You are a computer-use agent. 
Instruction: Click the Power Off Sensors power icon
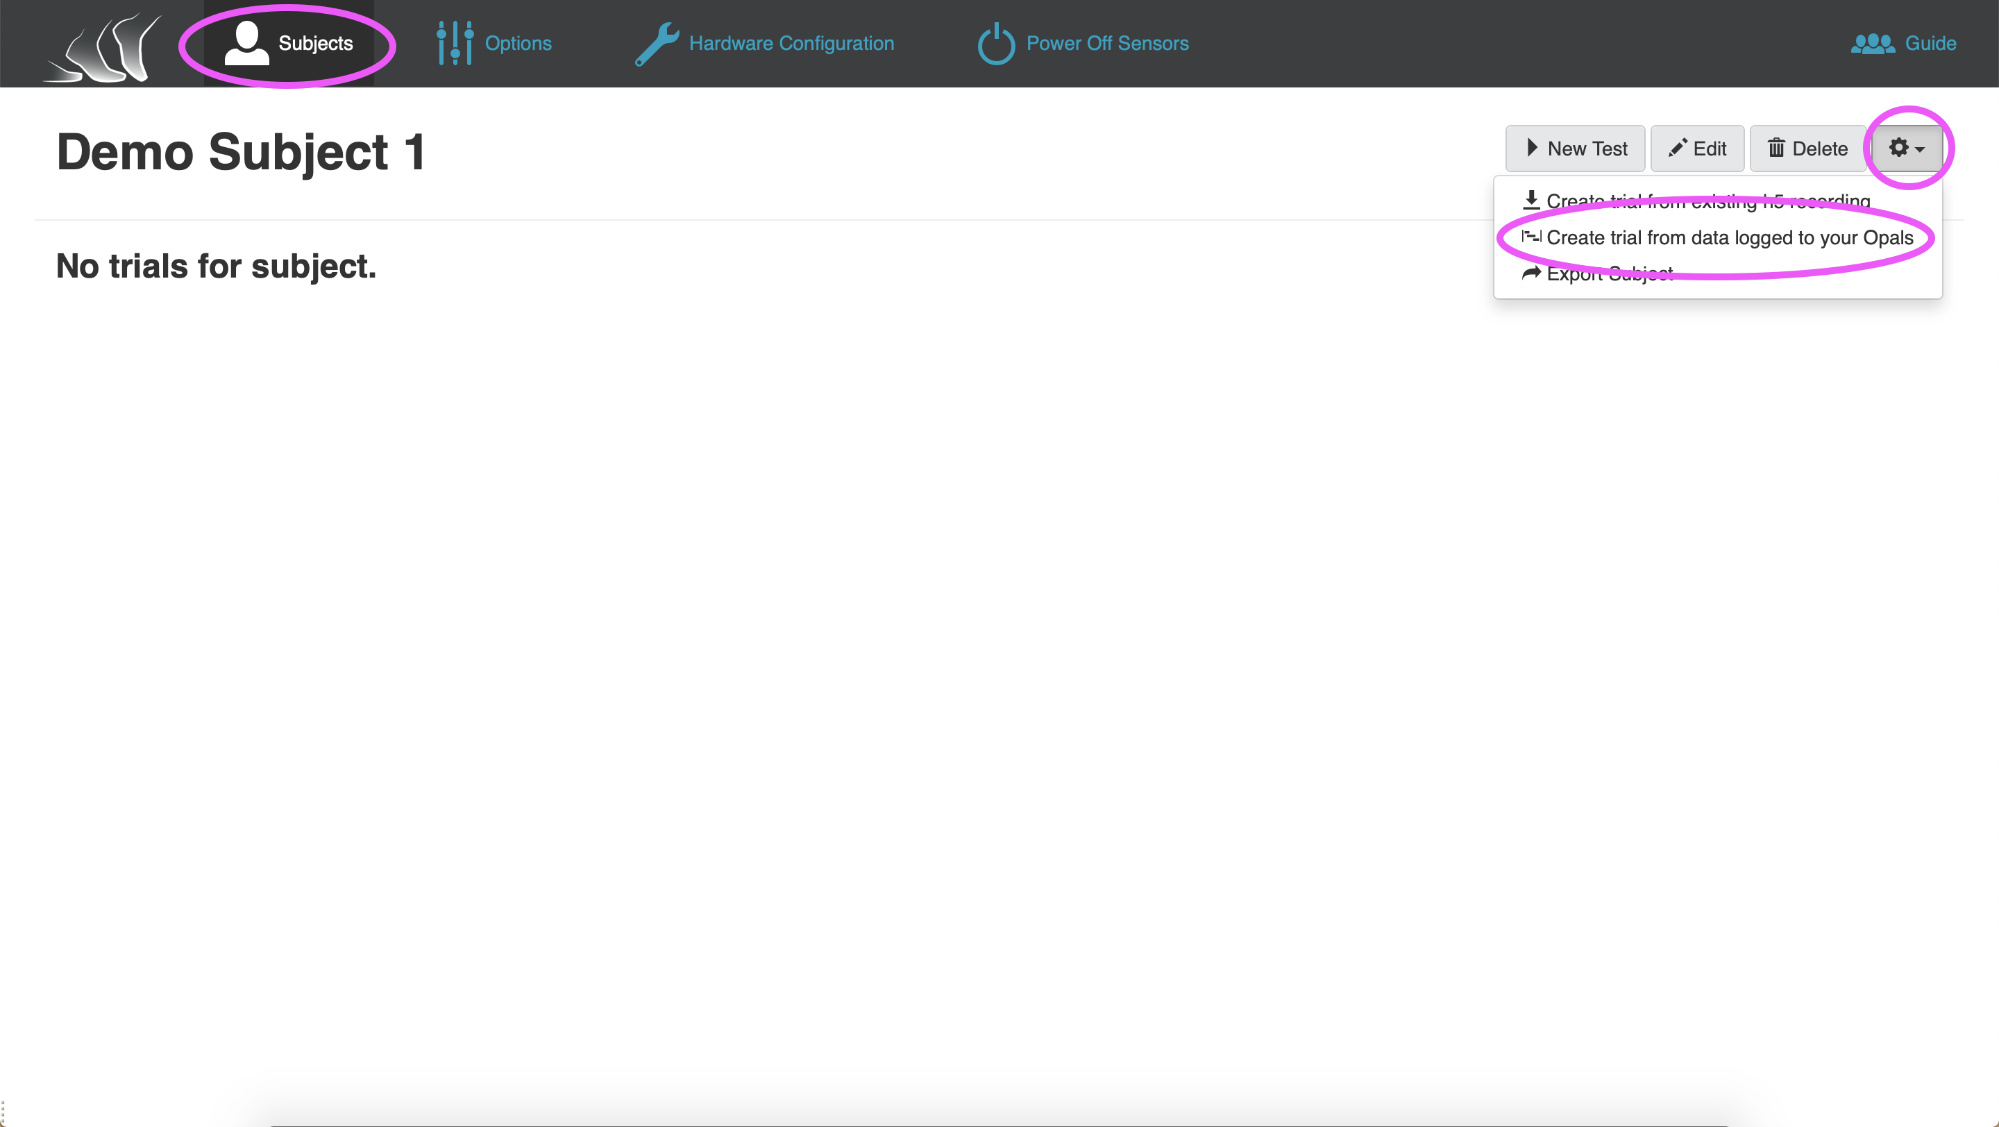(x=997, y=44)
